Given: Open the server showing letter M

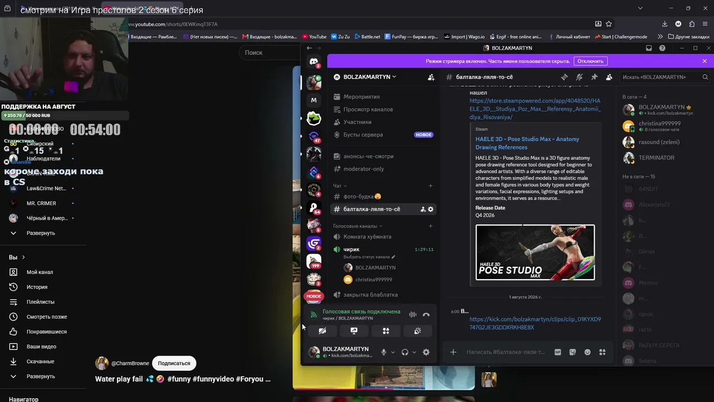Looking at the screenshot, I should click(313, 100).
